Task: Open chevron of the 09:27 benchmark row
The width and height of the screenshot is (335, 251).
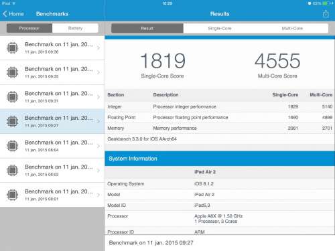Action: click(x=98, y=121)
